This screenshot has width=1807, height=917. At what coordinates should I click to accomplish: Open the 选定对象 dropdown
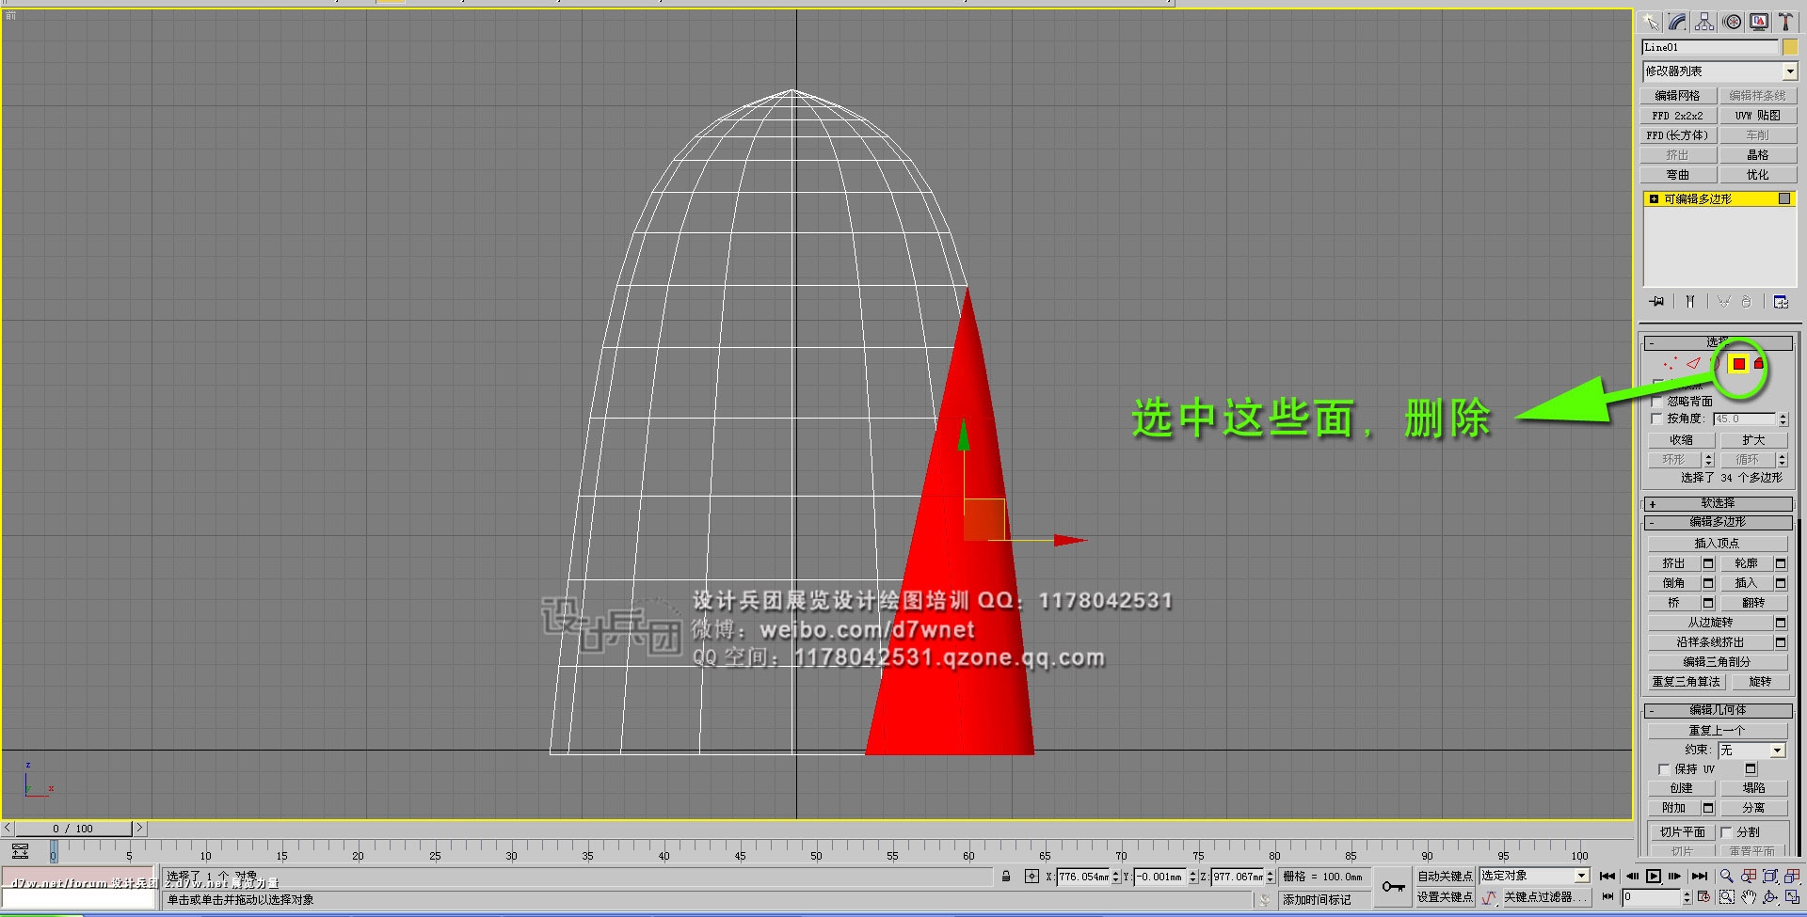1534,876
